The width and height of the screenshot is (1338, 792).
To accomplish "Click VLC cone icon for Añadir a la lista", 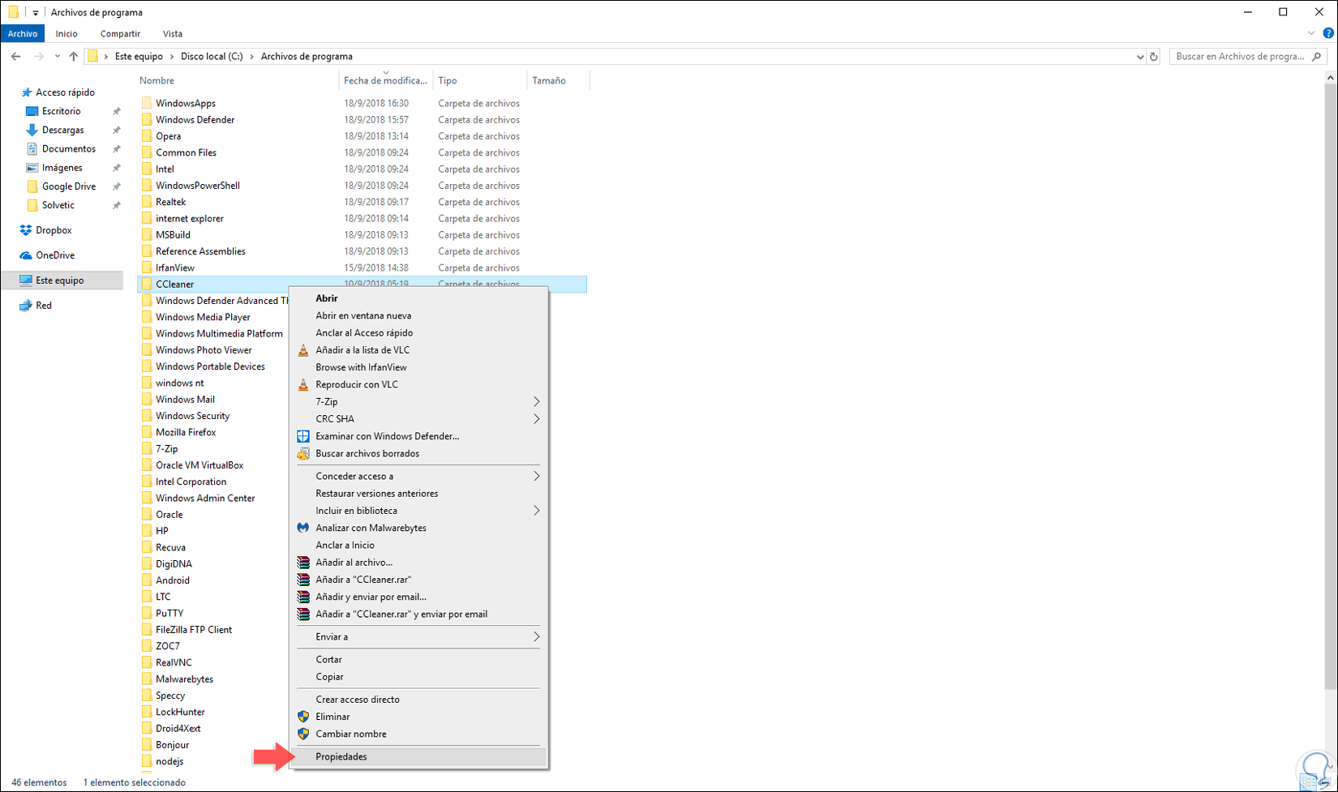I will point(303,350).
